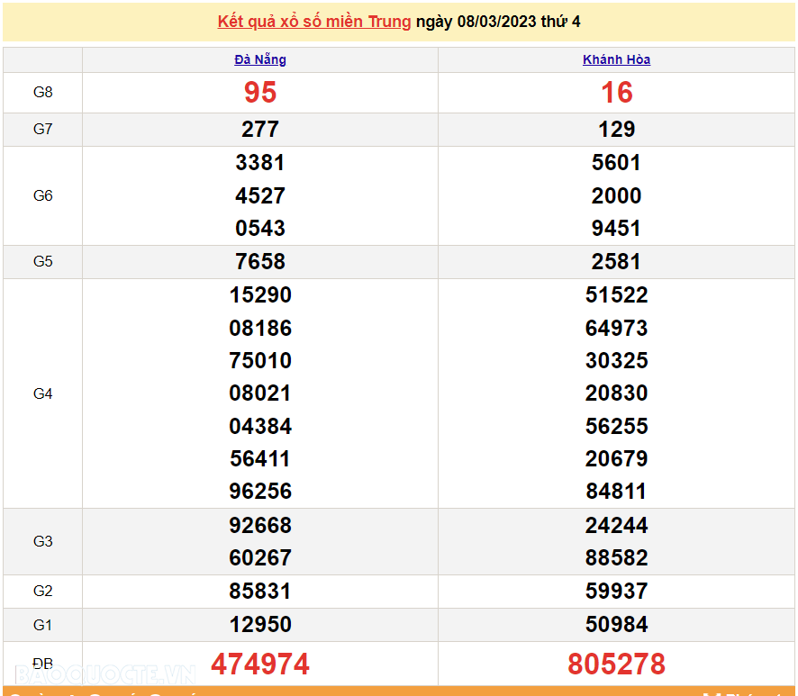Select the G8 prize row label
The width and height of the screenshot is (798, 696).
pyautogui.click(x=43, y=93)
